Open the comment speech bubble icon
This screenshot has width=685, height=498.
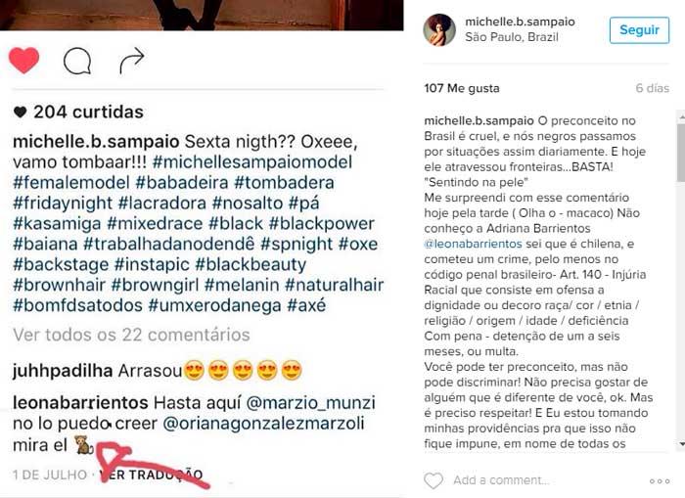77,62
